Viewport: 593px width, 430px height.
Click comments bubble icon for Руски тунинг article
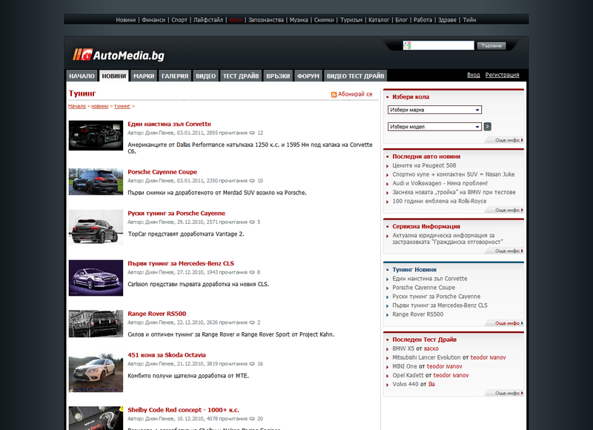pyautogui.click(x=252, y=222)
